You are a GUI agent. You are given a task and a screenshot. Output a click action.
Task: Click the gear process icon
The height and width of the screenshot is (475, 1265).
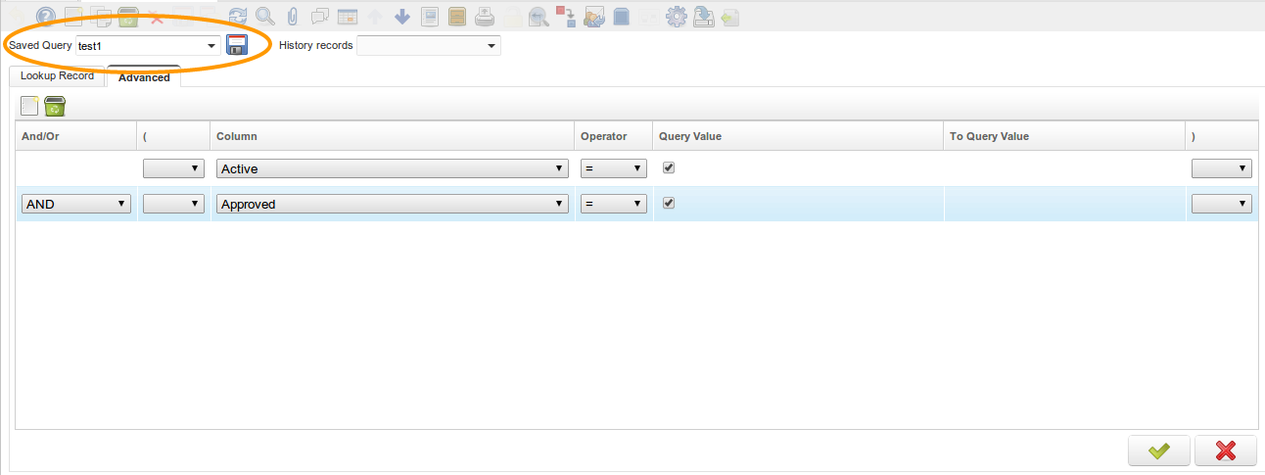click(676, 17)
